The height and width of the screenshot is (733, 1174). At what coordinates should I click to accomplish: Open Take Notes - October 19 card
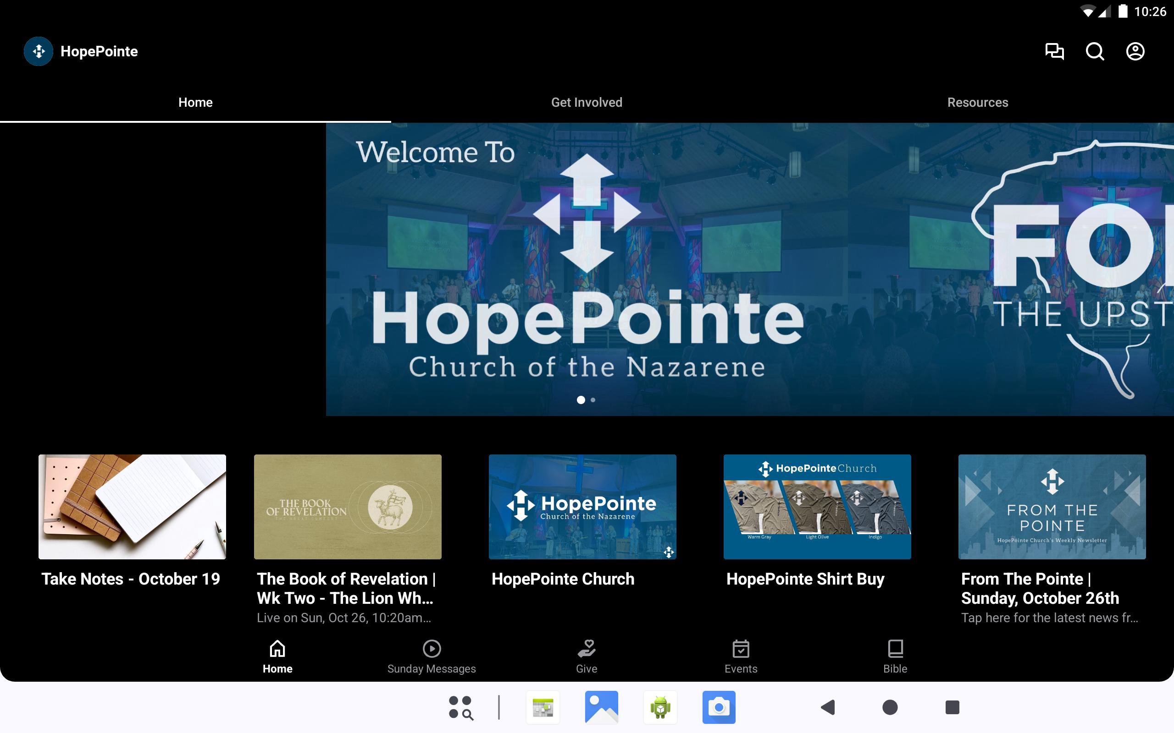132,507
